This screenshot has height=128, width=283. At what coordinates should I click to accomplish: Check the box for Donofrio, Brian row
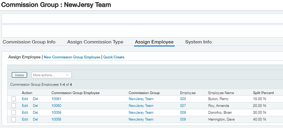click(x=14, y=113)
